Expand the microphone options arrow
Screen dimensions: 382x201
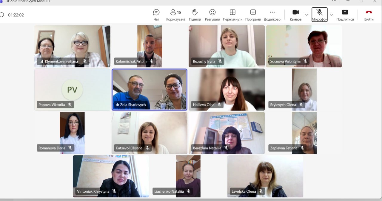331,15
